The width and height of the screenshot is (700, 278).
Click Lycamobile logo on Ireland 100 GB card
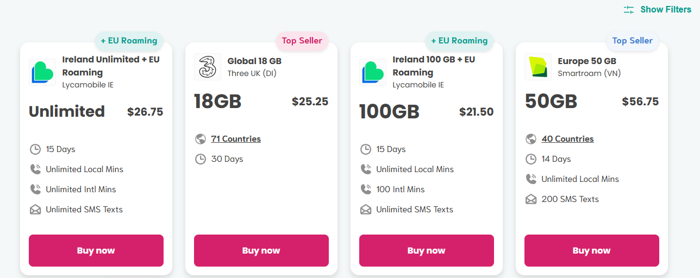[x=373, y=72]
